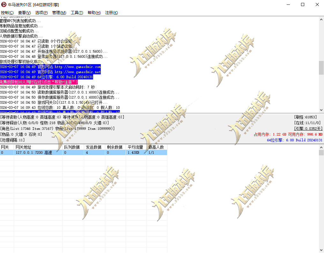Click the application icon in title bar

coord(4,4)
